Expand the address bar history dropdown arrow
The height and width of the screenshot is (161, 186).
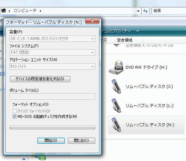click(138, 11)
